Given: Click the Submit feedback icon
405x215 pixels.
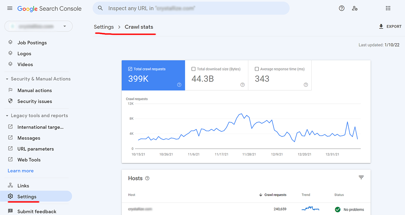Looking at the screenshot, I should 10,211.
